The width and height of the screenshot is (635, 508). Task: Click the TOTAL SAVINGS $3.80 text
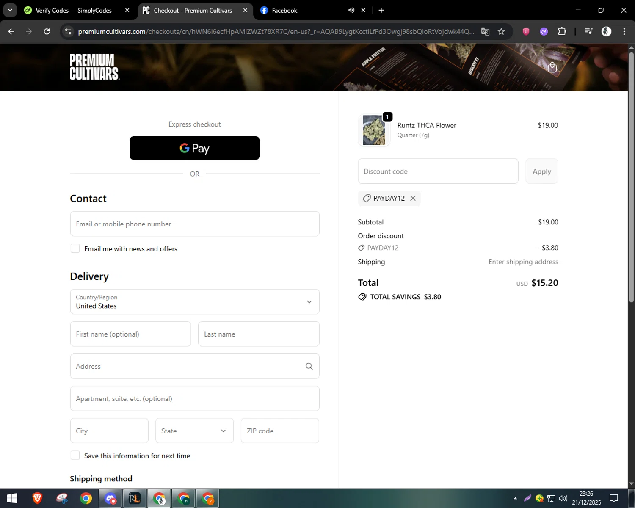pyautogui.click(x=406, y=297)
